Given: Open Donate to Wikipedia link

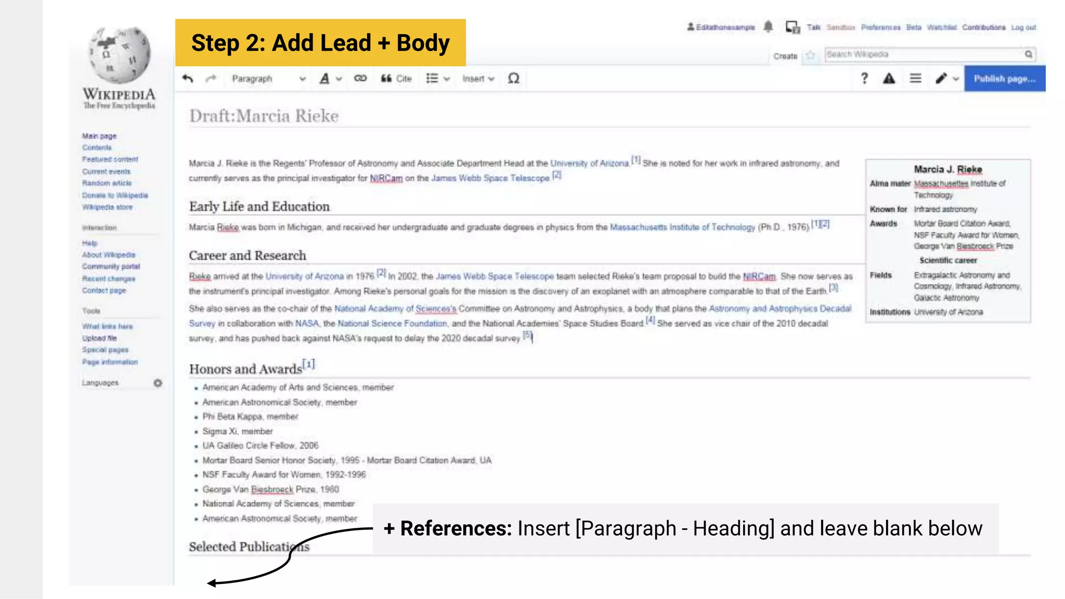Looking at the screenshot, I should point(115,196).
